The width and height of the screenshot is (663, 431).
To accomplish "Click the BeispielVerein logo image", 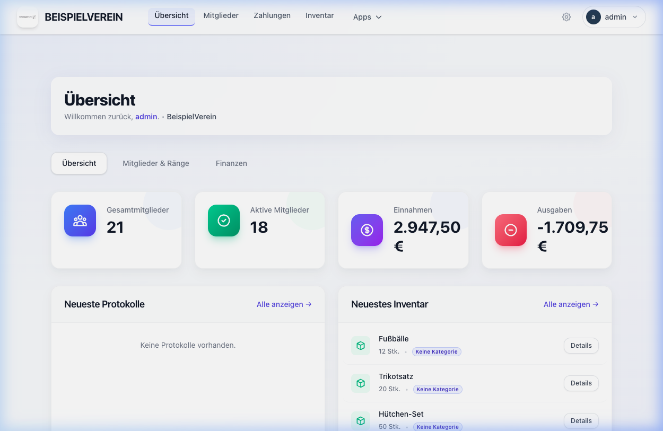I will click(27, 17).
